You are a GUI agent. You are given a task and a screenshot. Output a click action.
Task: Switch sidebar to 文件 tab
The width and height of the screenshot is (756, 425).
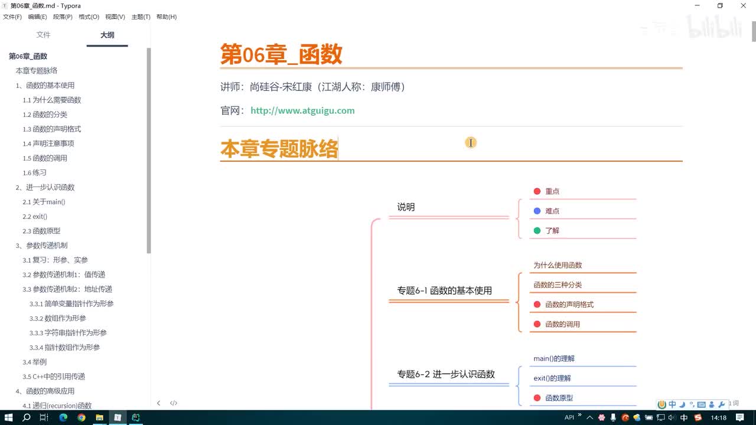43,35
